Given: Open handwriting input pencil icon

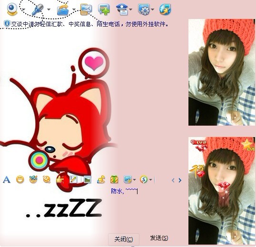Looking at the screenshot, I should pyautogui.click(x=73, y=179).
